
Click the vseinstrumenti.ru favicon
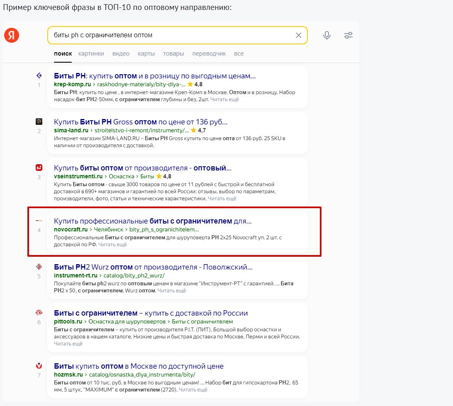click(39, 168)
